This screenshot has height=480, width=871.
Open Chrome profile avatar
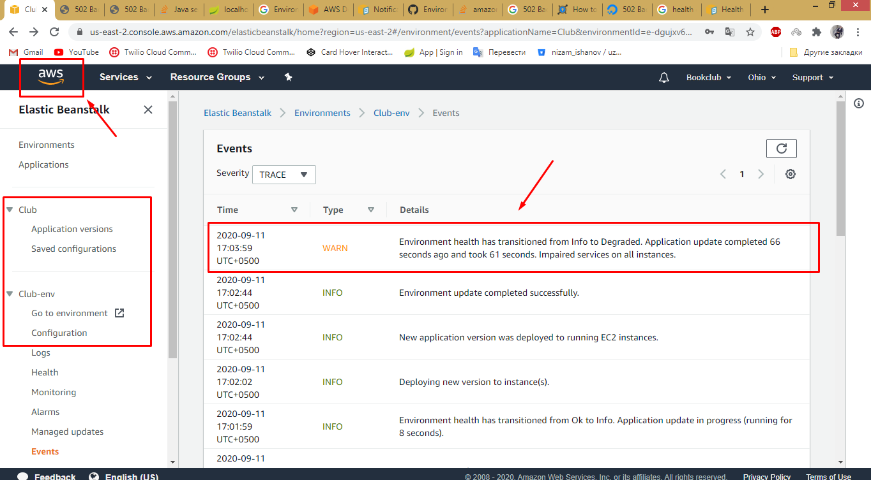point(837,32)
